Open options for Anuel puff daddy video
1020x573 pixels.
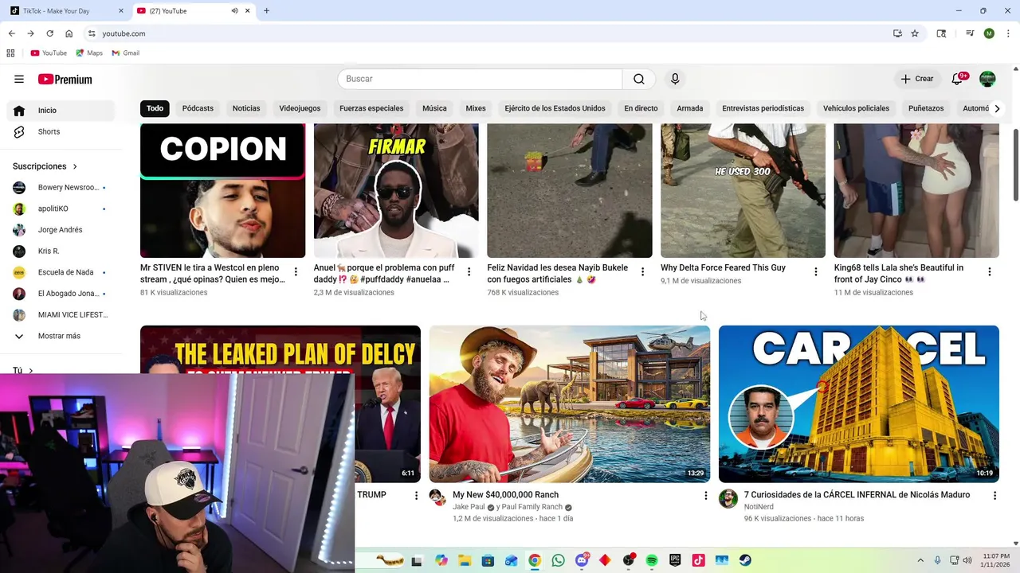[x=469, y=272]
